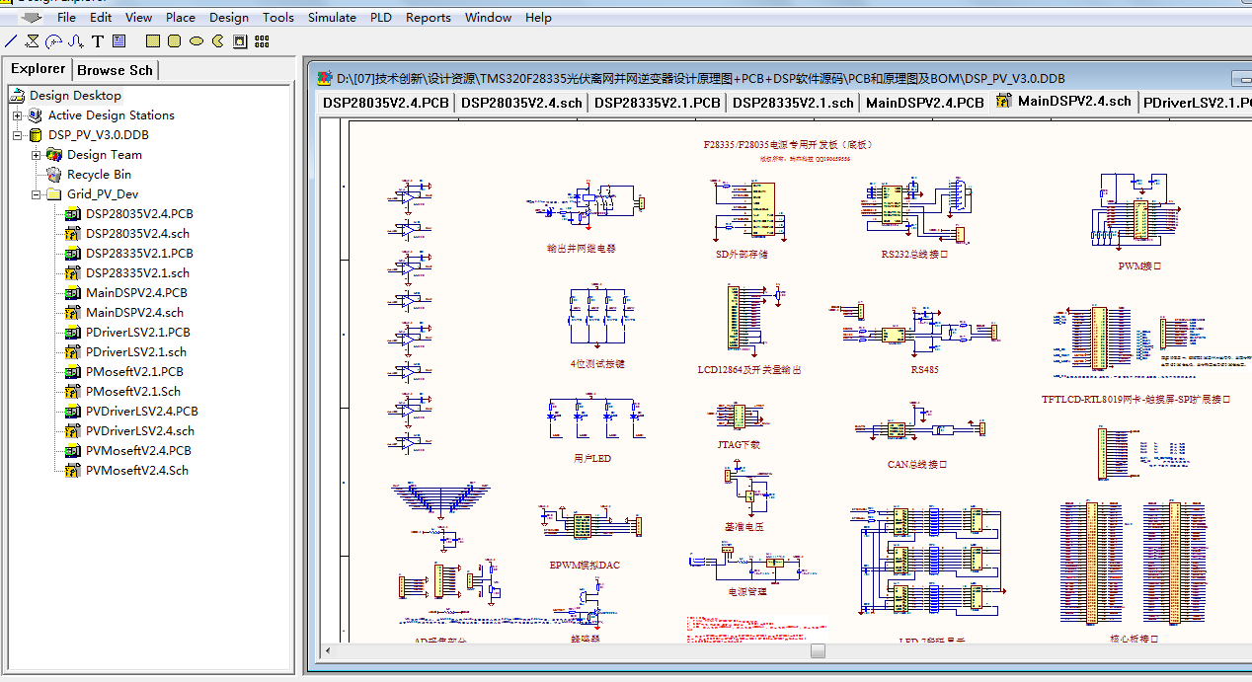Click the horizontal scrollbar thumb below schematic
This screenshot has width=1252, height=682.
(x=818, y=650)
